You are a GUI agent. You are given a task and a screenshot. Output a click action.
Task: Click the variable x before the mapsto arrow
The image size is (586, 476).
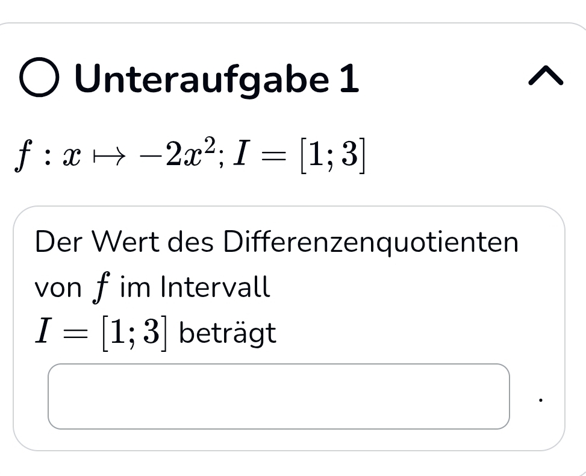coord(75,158)
